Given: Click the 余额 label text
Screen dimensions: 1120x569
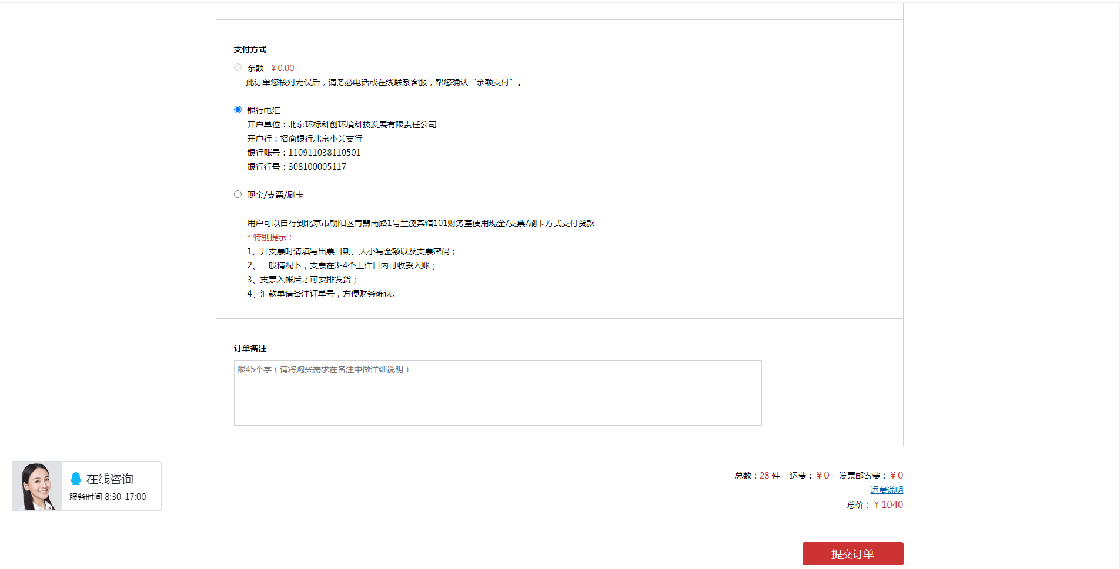Looking at the screenshot, I should (x=255, y=68).
